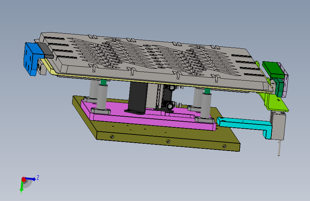Image resolution: width=310 pixels, height=201 pixels.
Task: Pick the black motor block under the tray
Action: tap(138, 98)
